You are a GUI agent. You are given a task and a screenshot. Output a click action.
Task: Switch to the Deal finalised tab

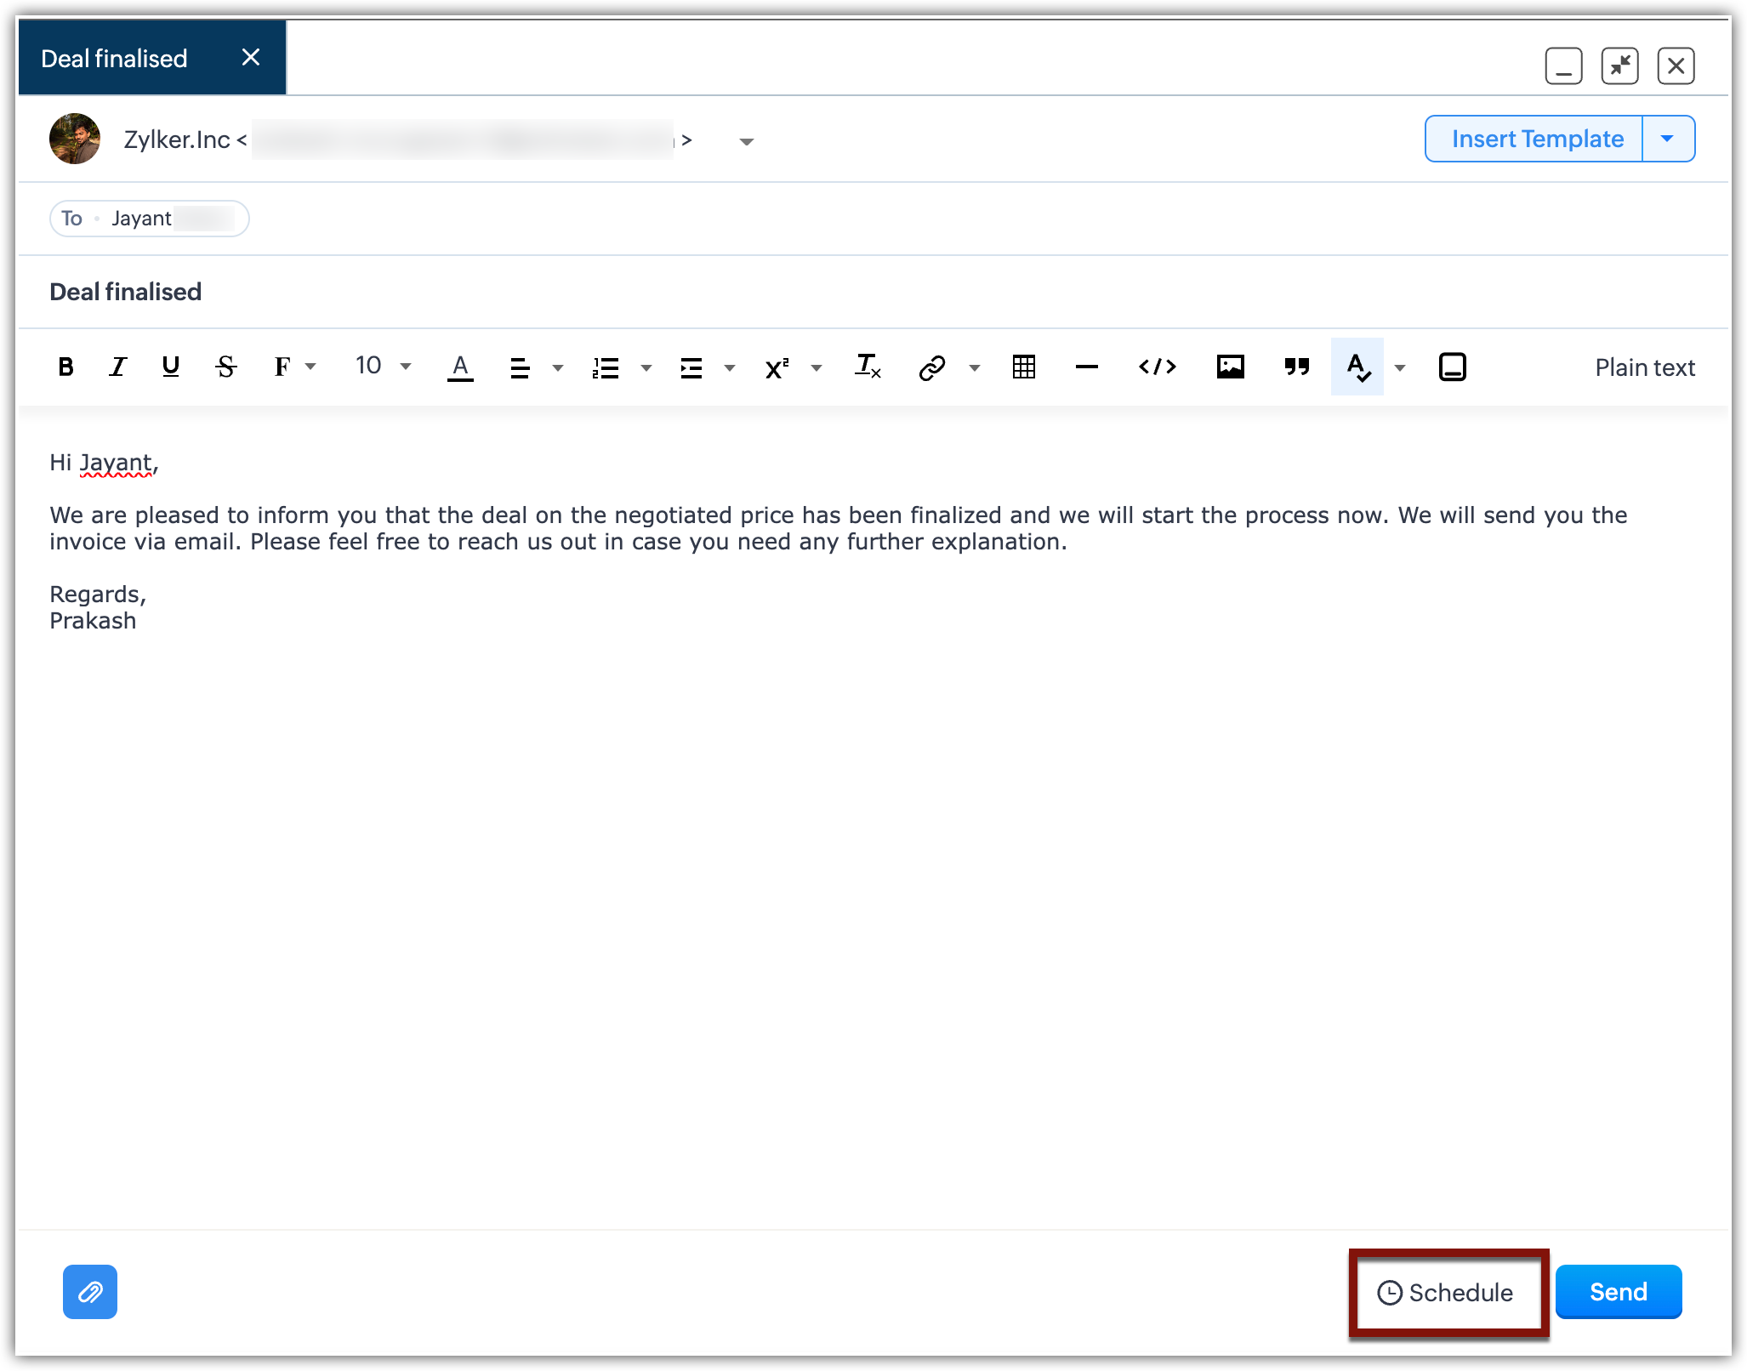115,59
